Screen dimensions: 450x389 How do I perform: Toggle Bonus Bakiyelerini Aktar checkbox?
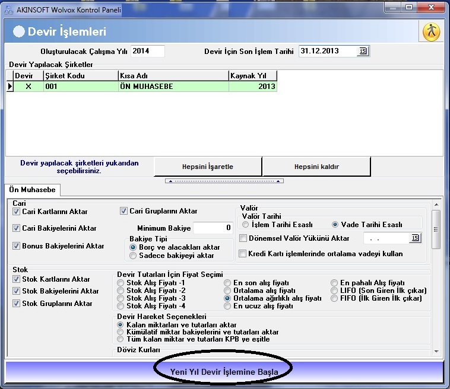coord(17,246)
